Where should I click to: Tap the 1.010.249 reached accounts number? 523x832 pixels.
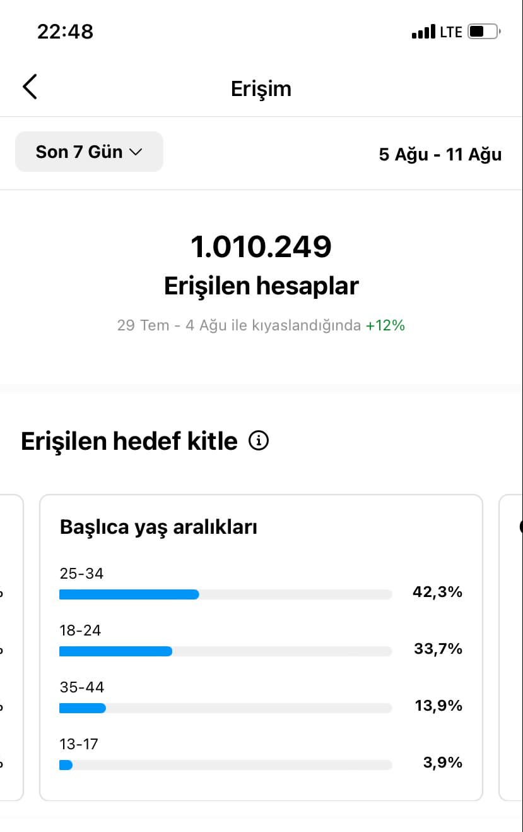[x=261, y=246]
